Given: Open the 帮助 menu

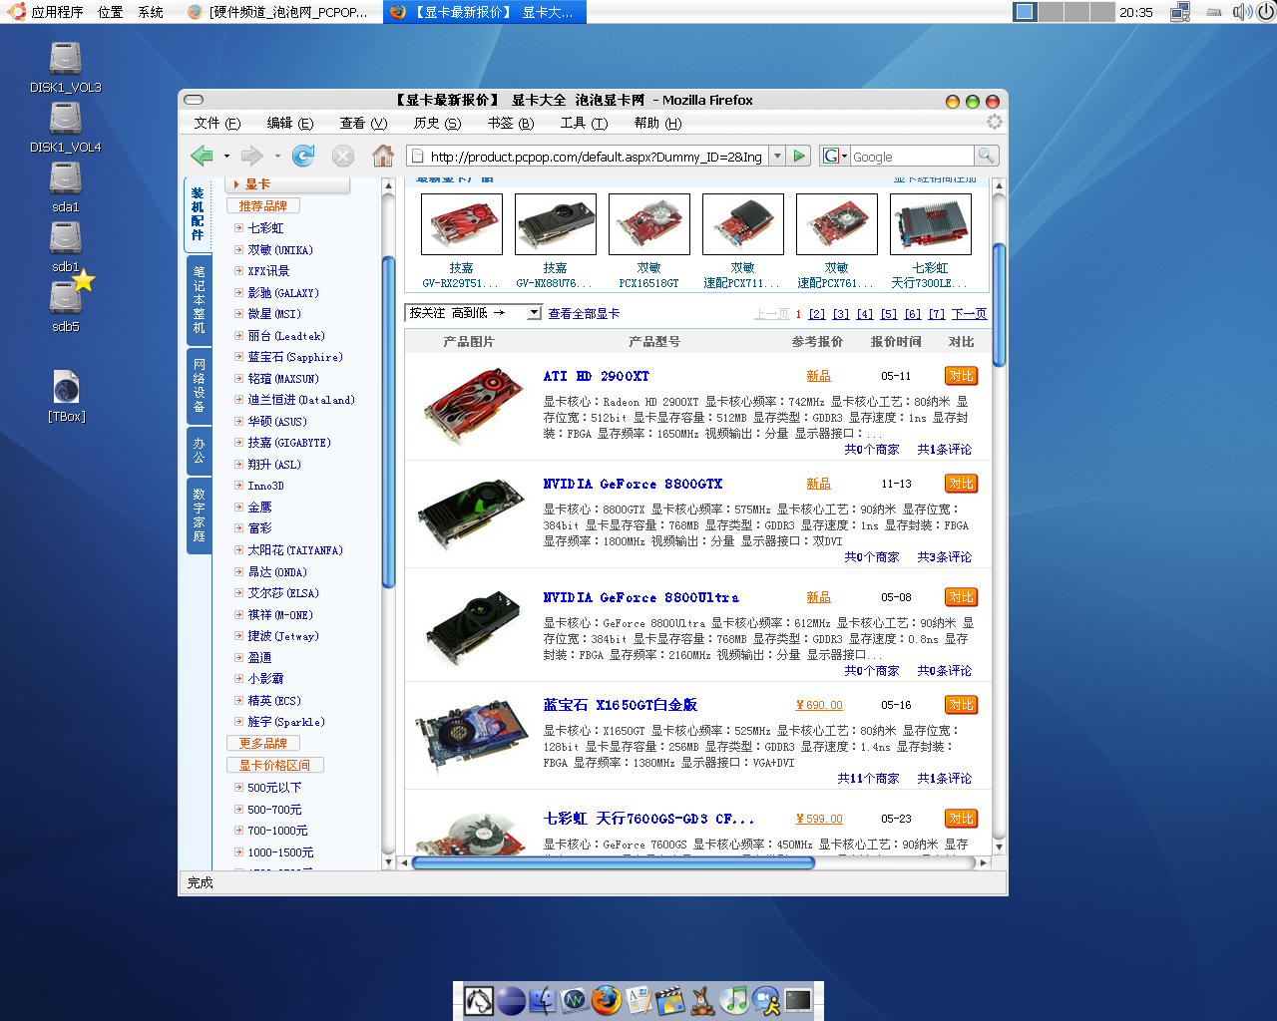Looking at the screenshot, I should click(657, 123).
